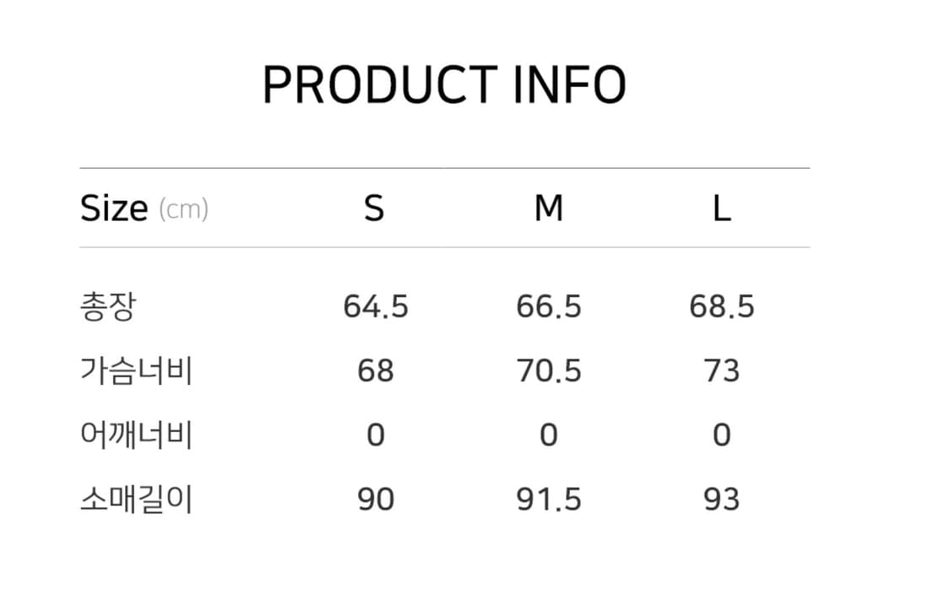Viewport: 950px width, 611px height.
Task: Click the (cm) unit label
Action: (x=183, y=209)
